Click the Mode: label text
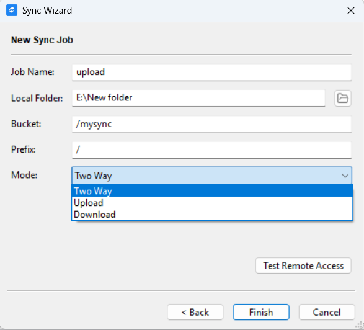This screenshot has height=330, width=364. [x=24, y=175]
